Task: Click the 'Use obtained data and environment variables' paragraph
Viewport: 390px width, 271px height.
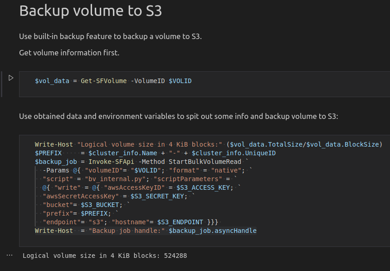Action: tap(179, 116)
